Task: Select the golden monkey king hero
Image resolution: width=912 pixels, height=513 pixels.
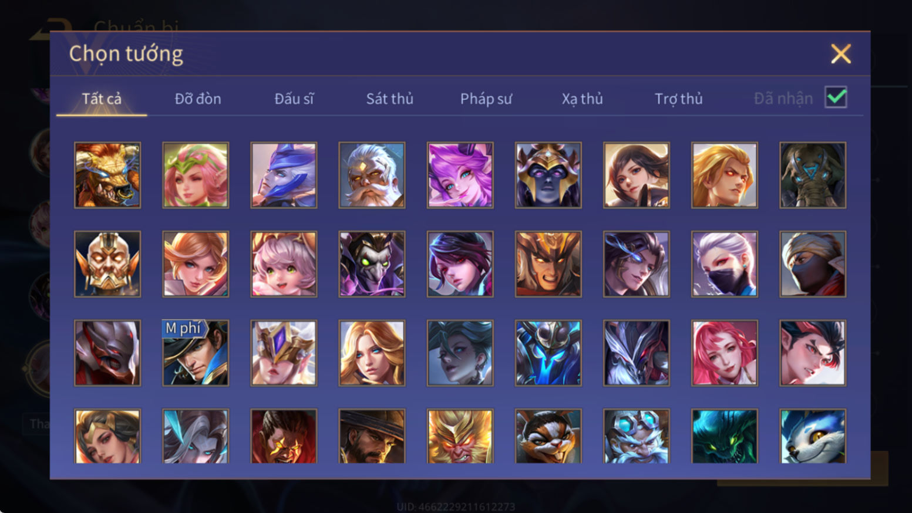Action: (x=460, y=436)
